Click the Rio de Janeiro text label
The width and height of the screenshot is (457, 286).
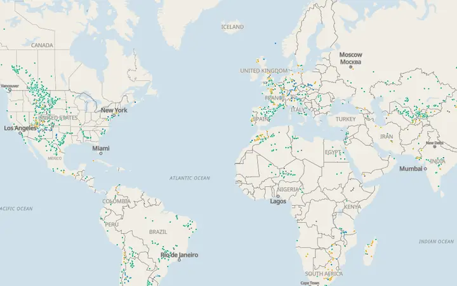179,255
